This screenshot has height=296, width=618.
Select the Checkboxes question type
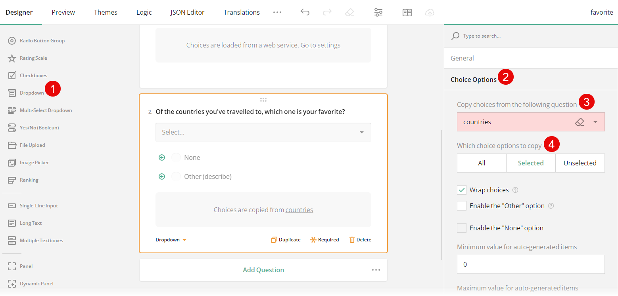coord(33,75)
